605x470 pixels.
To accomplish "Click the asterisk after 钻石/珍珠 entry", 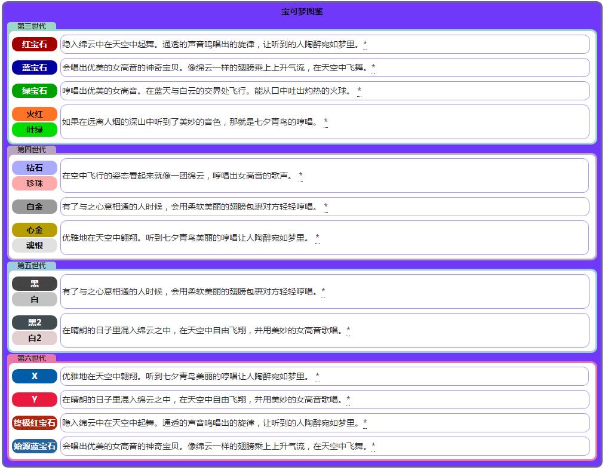I will point(300,176).
